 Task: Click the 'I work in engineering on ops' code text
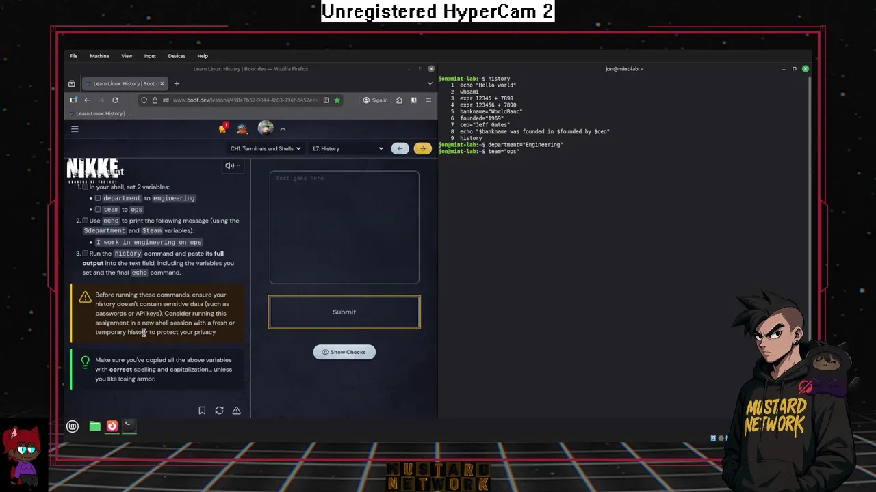pyautogui.click(x=149, y=242)
